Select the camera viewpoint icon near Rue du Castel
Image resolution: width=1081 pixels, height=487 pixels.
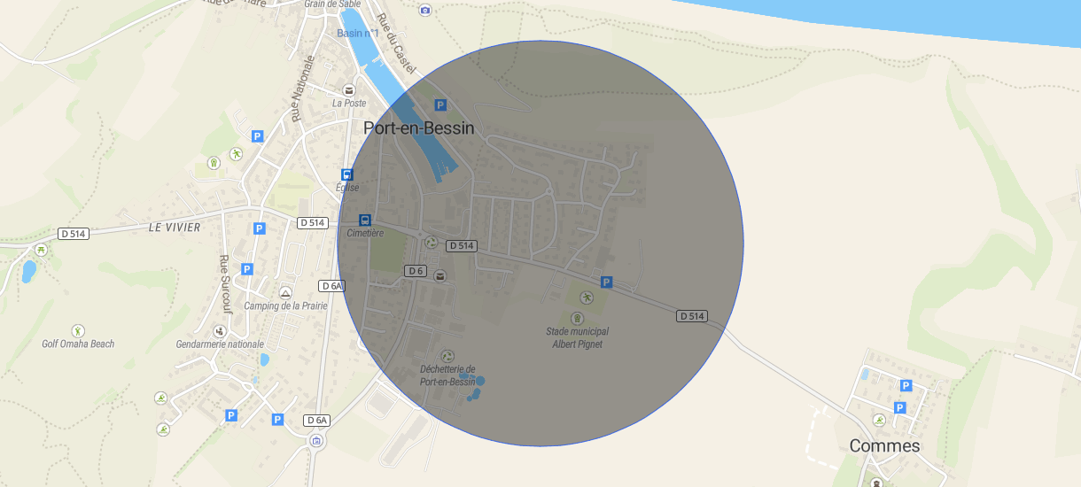coord(425,10)
